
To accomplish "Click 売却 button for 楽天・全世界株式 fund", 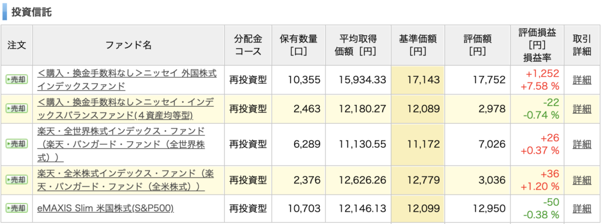I will click(x=16, y=144).
